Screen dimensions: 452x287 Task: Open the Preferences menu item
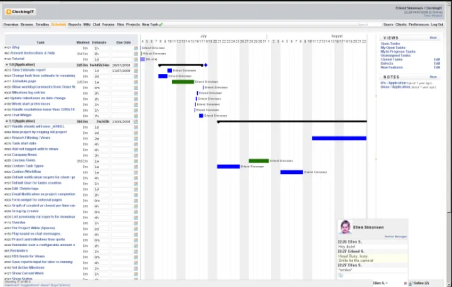pos(419,24)
